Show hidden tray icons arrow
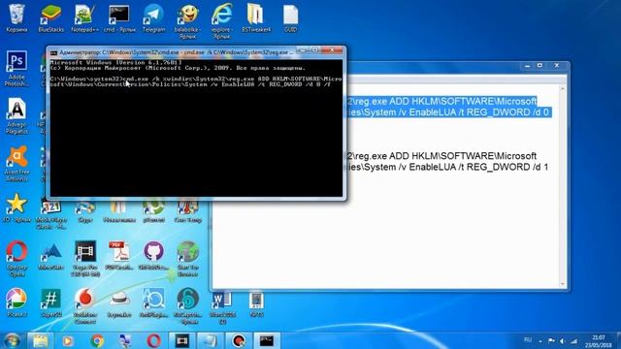Image resolution: width=621 pixels, height=349 pixels. coord(540,340)
